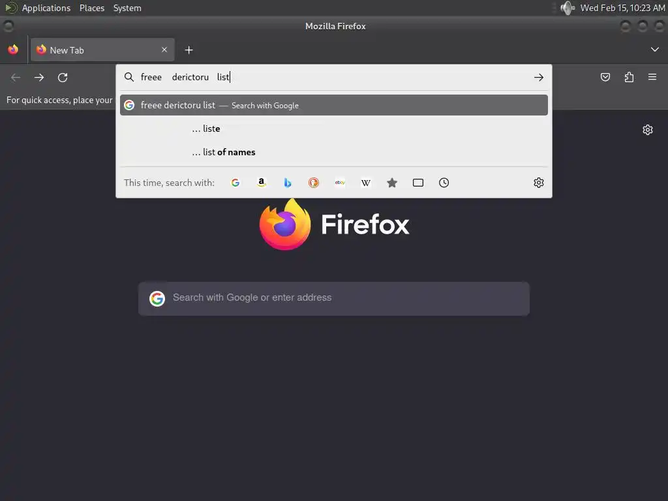This screenshot has height=501, width=668.
Task: Search this time with Wikipedia
Action: 365,183
